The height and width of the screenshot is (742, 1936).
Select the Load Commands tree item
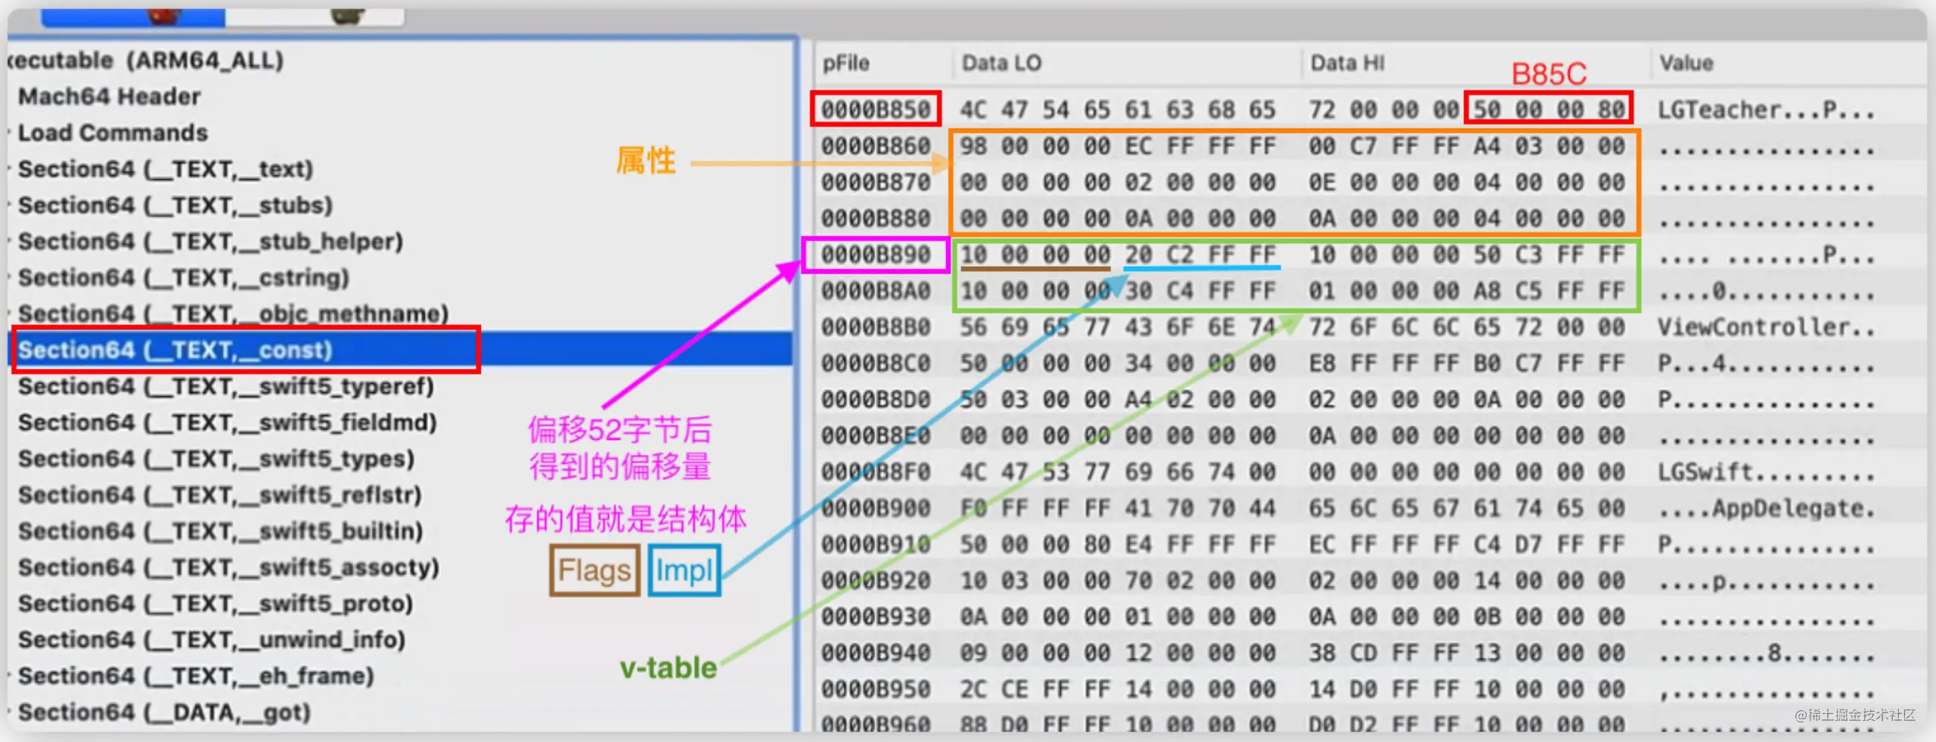click(x=113, y=133)
